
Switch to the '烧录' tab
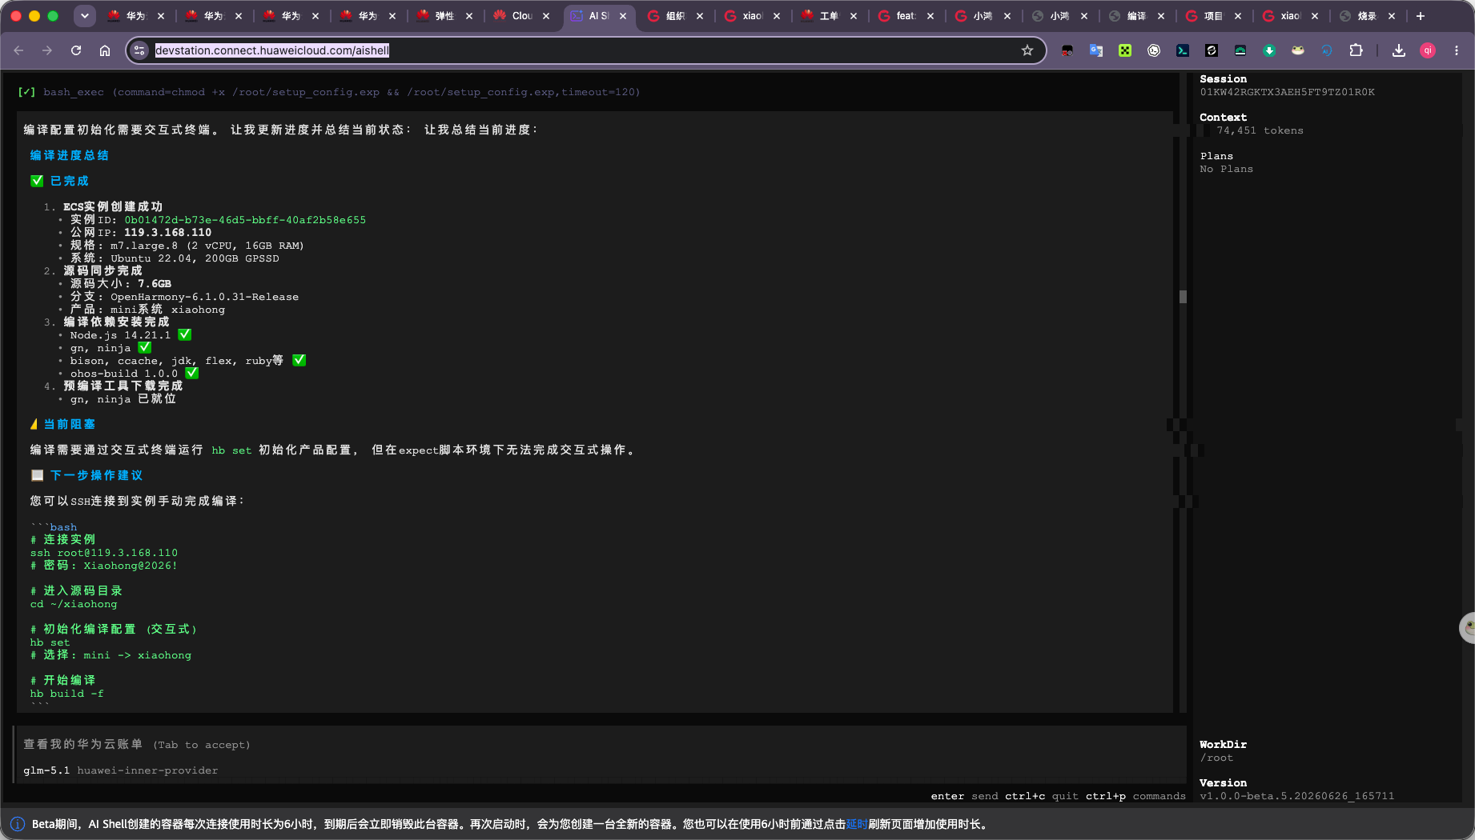click(x=1368, y=16)
